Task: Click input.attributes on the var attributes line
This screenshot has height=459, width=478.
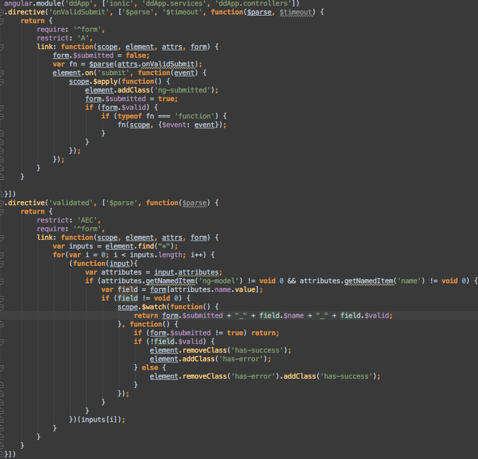Action: (x=186, y=272)
